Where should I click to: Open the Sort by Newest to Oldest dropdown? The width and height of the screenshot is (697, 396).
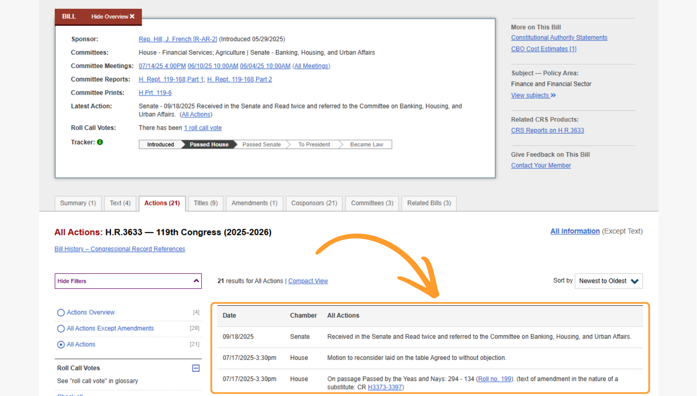tap(608, 281)
